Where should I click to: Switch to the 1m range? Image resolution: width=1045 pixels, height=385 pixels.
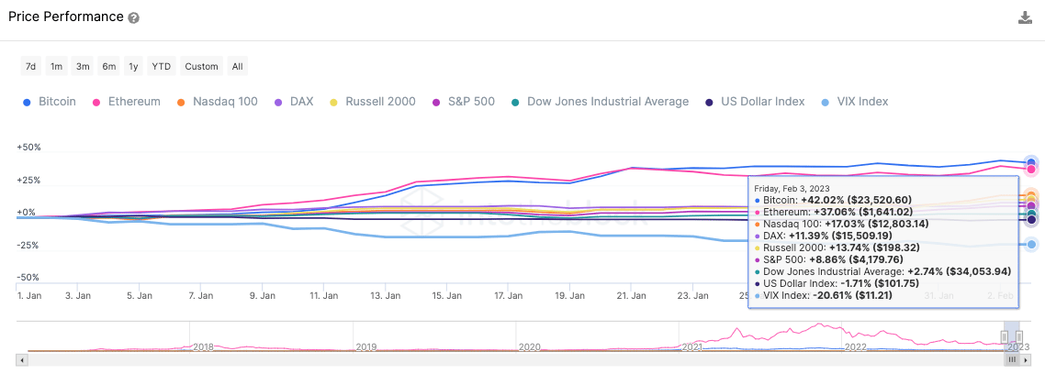(x=57, y=66)
